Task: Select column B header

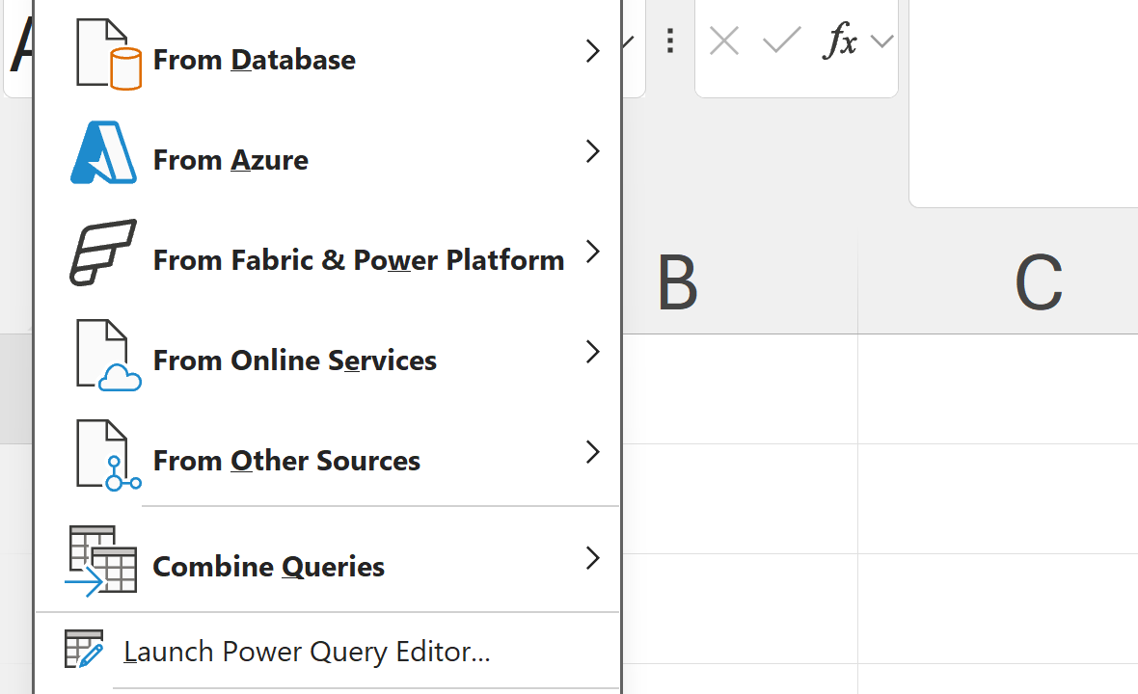Action: pyautogui.click(x=677, y=284)
